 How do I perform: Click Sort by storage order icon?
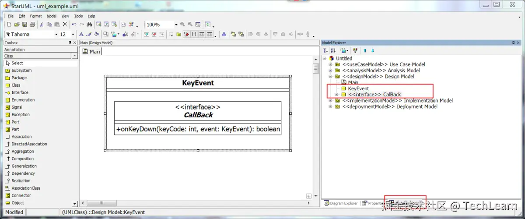pyautogui.click(x=325, y=50)
